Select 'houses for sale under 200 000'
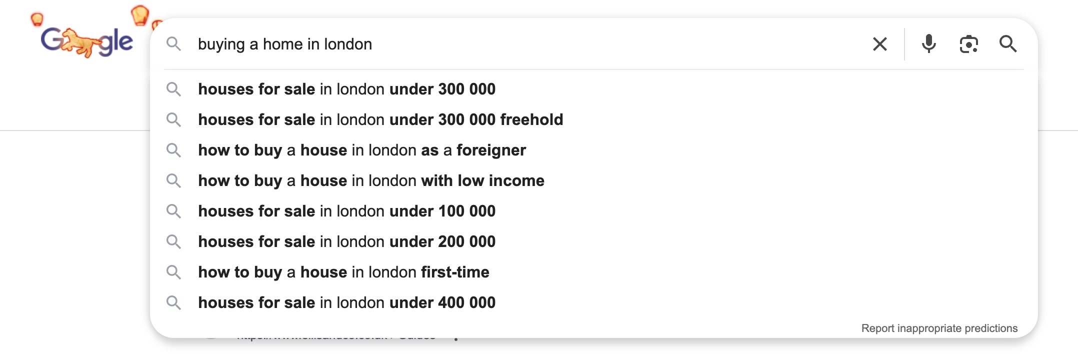This screenshot has width=1078, height=354. pyautogui.click(x=346, y=241)
